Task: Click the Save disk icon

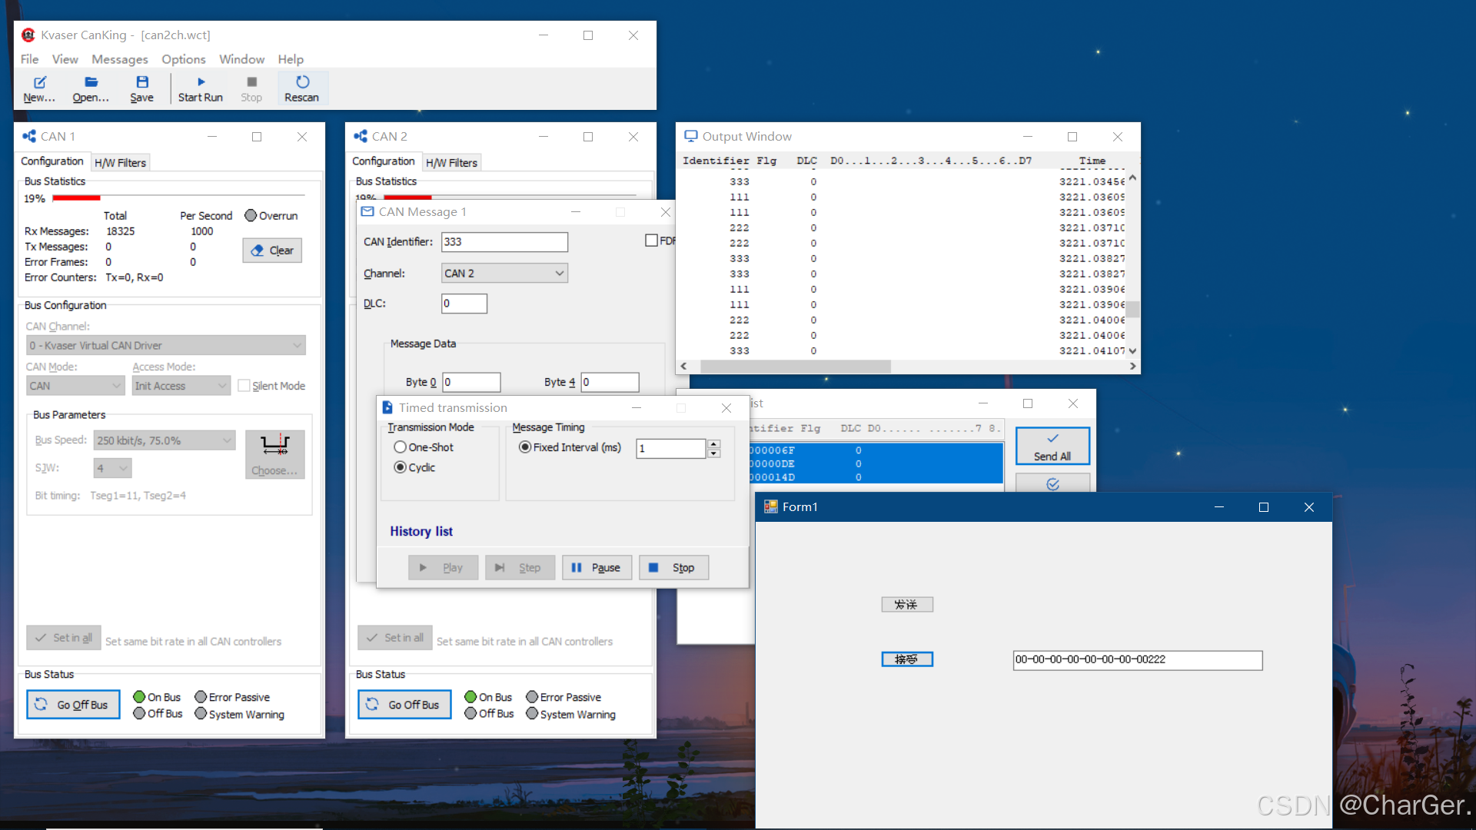Action: tap(142, 81)
